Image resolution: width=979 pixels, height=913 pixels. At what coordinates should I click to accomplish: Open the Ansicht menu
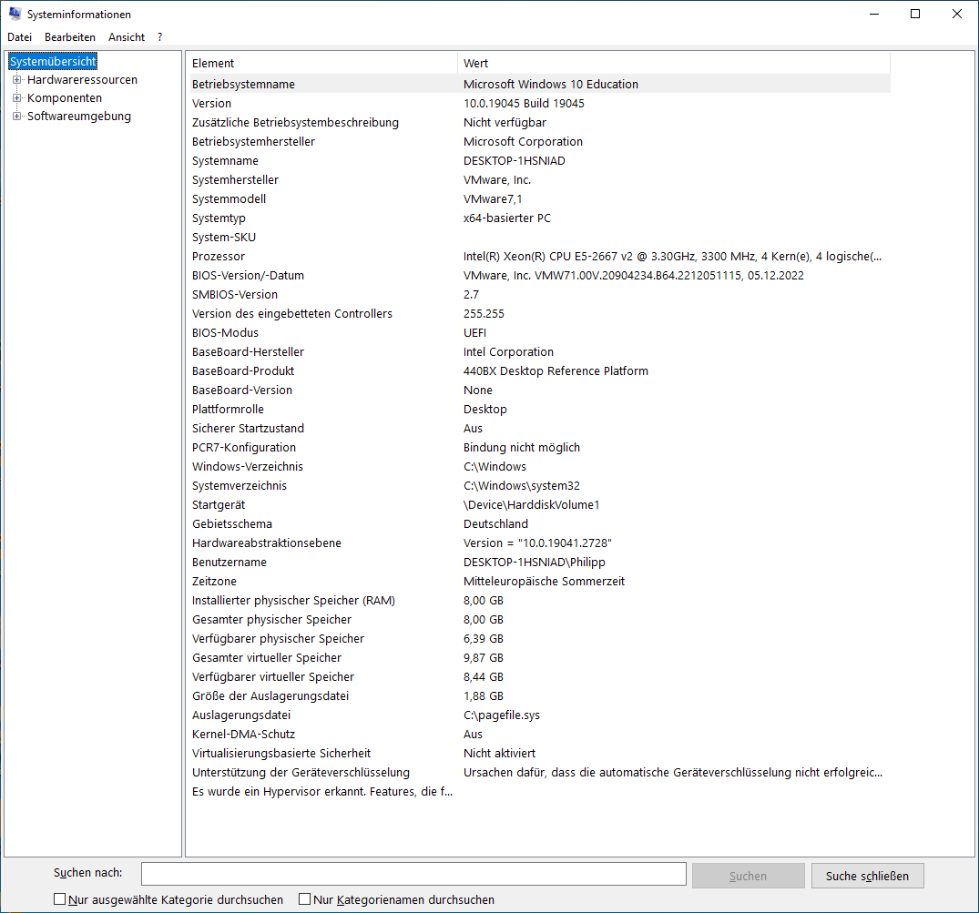tap(126, 36)
